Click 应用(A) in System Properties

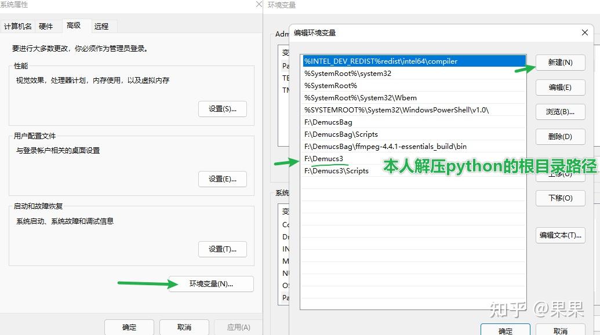tap(238, 327)
